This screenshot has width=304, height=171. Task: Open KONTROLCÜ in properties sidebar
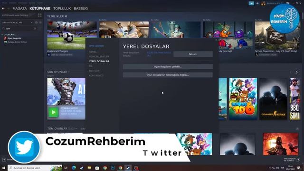click(x=96, y=76)
